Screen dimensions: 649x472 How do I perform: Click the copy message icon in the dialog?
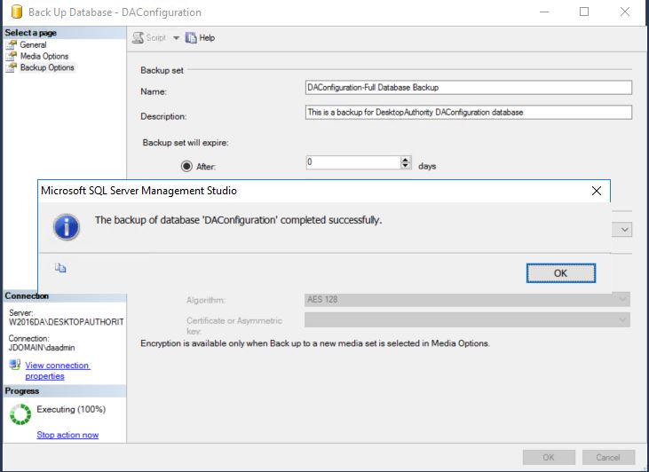(60, 268)
